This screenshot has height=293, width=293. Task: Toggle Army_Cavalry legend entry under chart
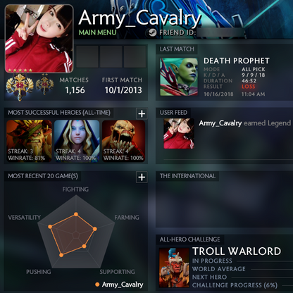(x=119, y=285)
